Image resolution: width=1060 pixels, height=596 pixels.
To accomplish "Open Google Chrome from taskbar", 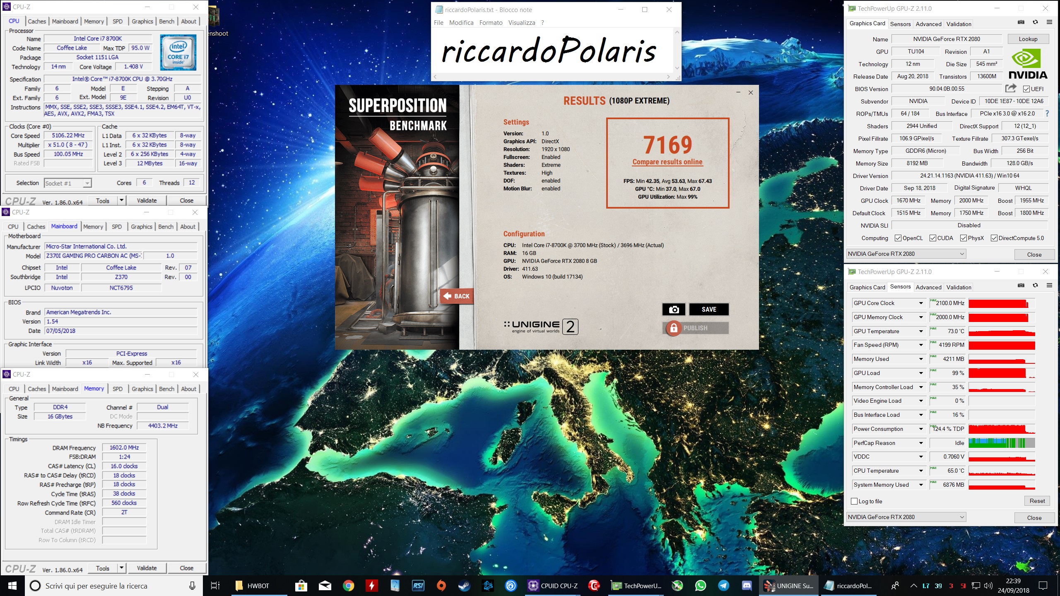I will point(349,586).
